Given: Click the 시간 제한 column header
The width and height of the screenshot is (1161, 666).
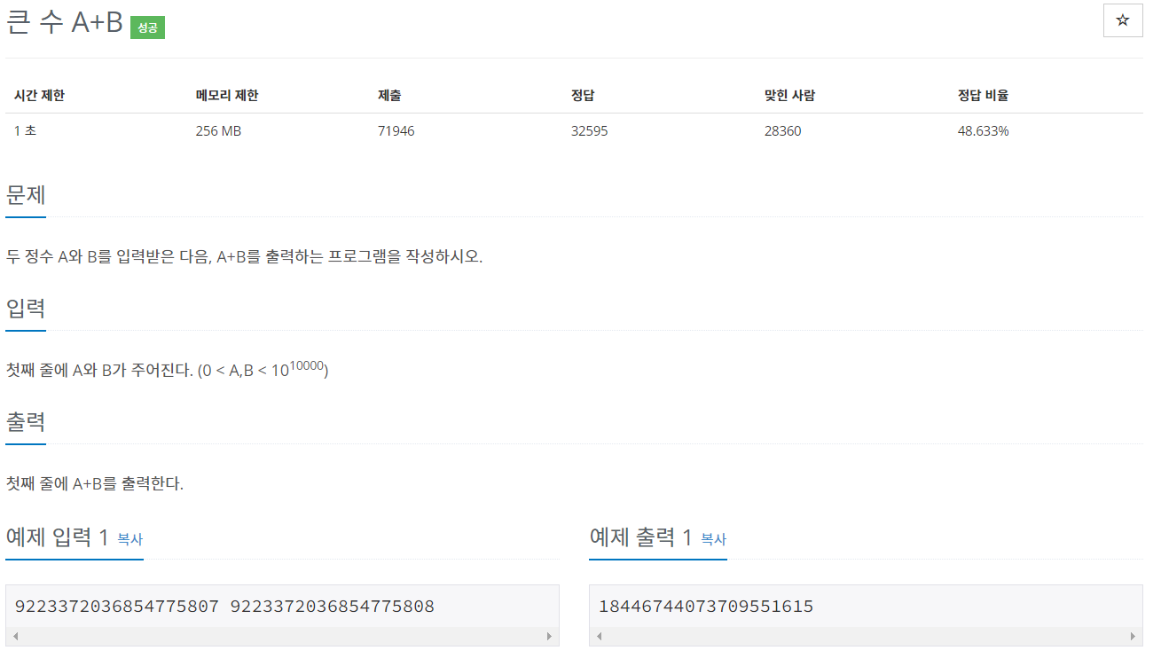Looking at the screenshot, I should (39, 96).
